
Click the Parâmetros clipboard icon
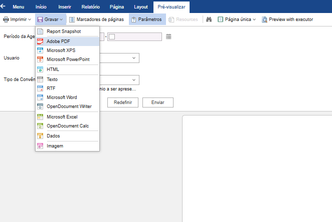133,19
